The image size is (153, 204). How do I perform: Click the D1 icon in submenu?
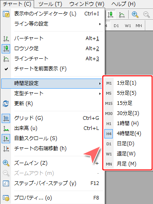tap(109, 144)
